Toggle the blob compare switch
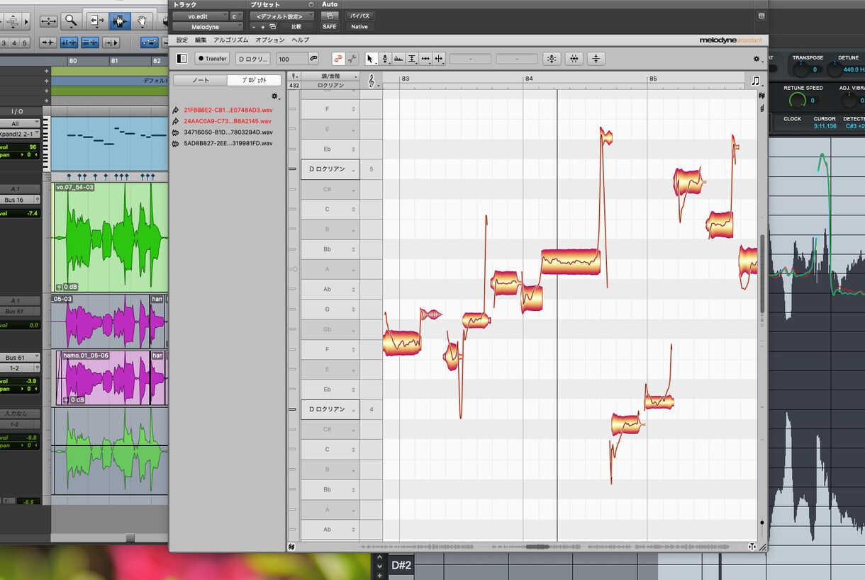Image resolution: width=865 pixels, height=580 pixels. pyautogui.click(x=339, y=59)
